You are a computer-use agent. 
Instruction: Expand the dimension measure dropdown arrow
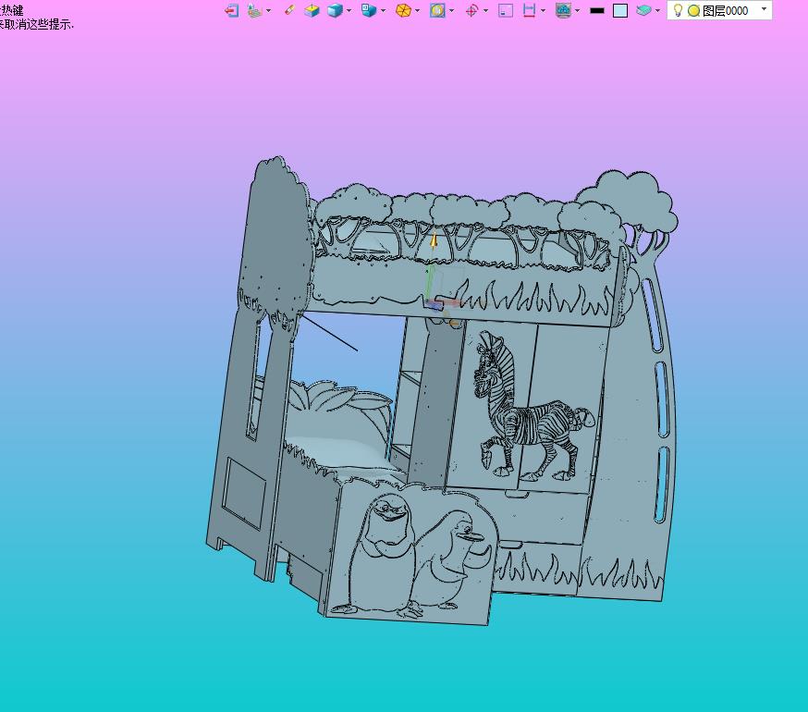(543, 11)
